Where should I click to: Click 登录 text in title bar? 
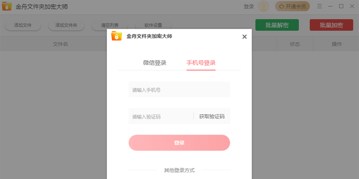[249, 7]
